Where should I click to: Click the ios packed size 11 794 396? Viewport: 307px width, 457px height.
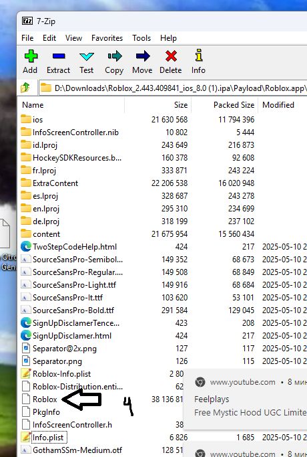point(236,120)
